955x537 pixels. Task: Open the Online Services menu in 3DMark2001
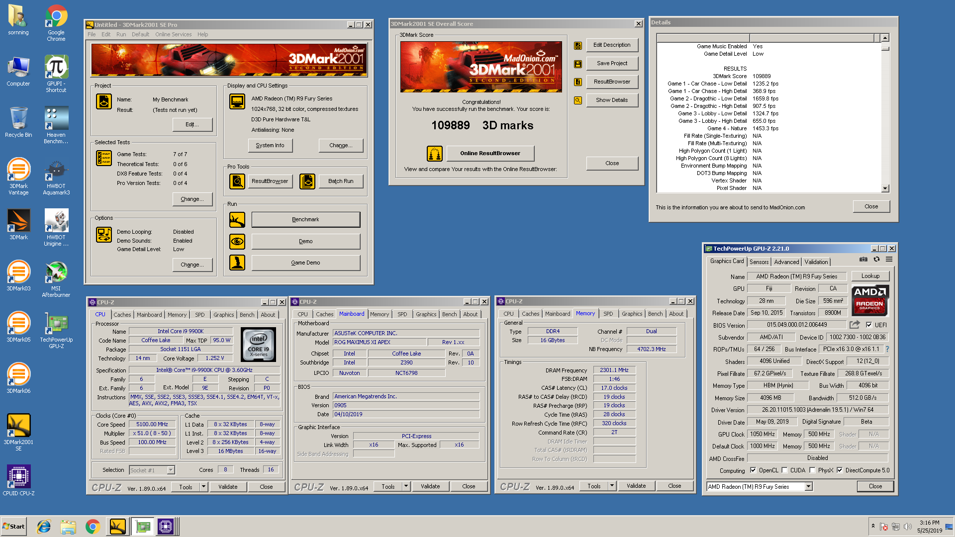tap(173, 35)
